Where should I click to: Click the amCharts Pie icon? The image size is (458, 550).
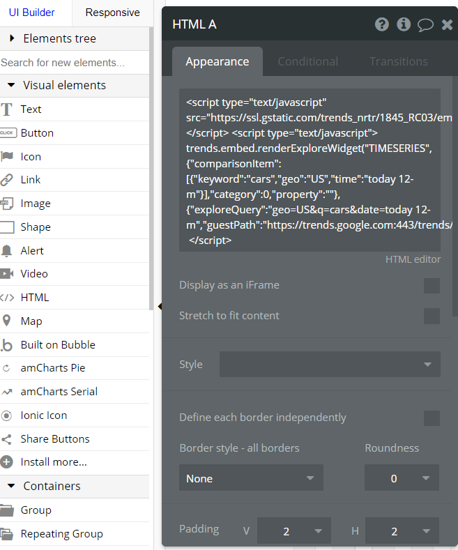tap(6, 368)
